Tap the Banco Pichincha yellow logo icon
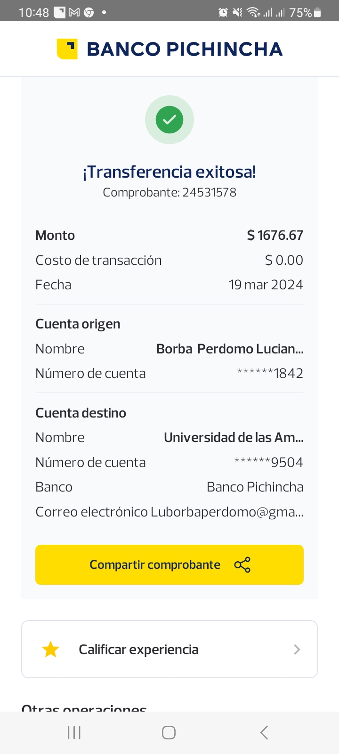This screenshot has height=754, width=339. (x=67, y=49)
